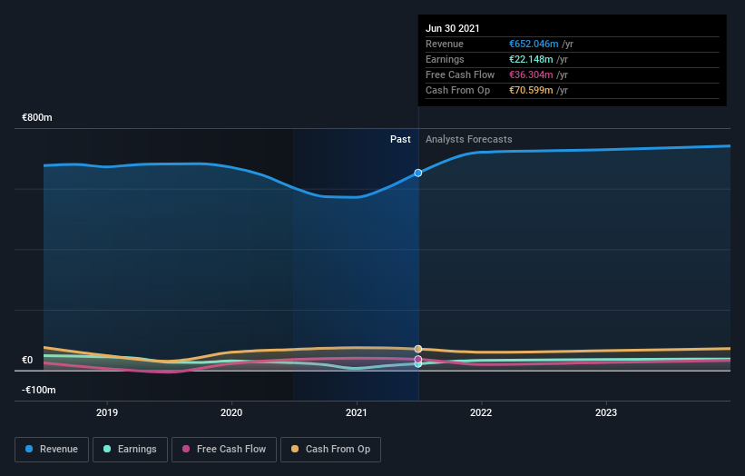Viewport: 745px width, 476px height.
Task: Toggle the Revenue series legend button
Action: click(52, 450)
